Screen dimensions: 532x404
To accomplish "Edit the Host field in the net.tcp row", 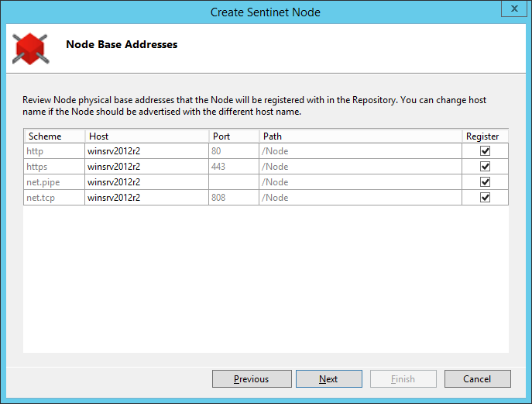I will (x=146, y=198).
